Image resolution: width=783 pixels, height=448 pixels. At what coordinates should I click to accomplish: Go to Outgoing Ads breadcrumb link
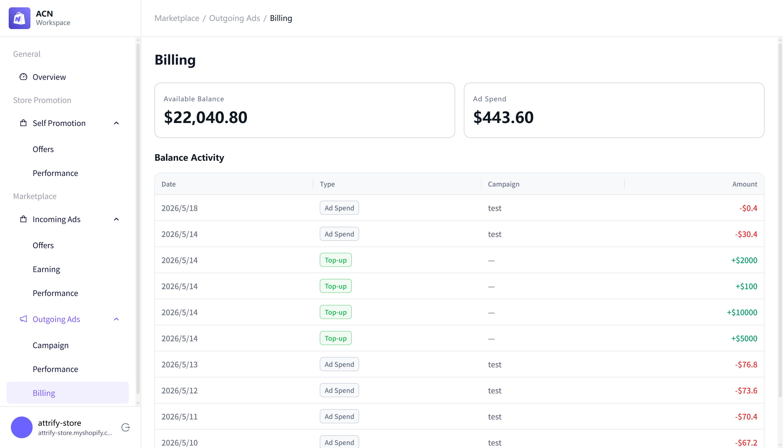234,18
